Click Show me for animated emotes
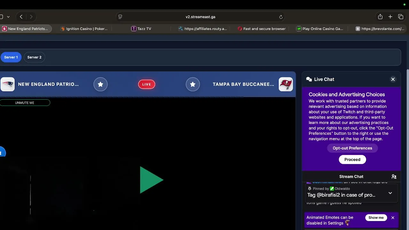Image resolution: width=409 pixels, height=230 pixels. point(376,218)
